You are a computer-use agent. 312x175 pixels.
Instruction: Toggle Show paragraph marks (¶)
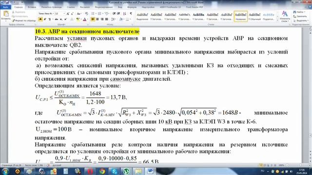[x=131, y=14]
